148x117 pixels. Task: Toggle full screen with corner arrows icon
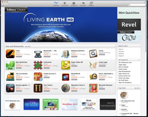(x=145, y=2)
